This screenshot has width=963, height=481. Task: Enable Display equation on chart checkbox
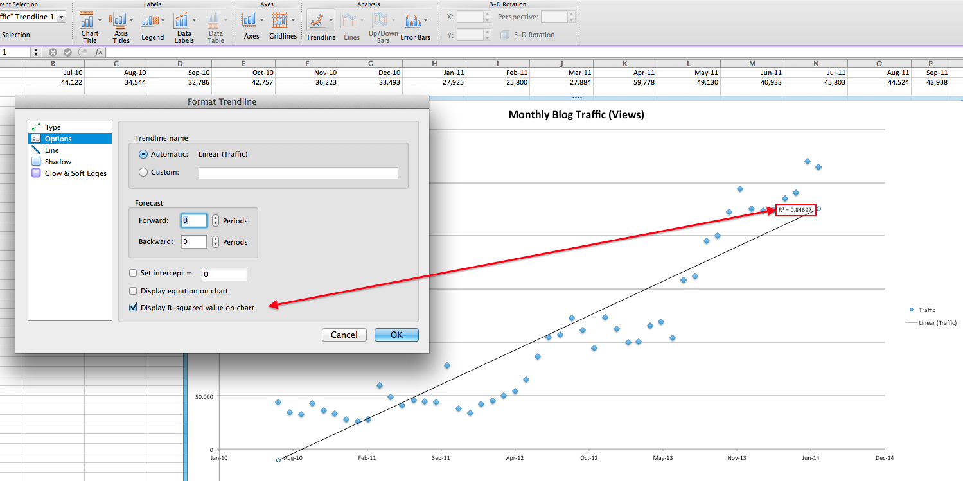(x=134, y=291)
